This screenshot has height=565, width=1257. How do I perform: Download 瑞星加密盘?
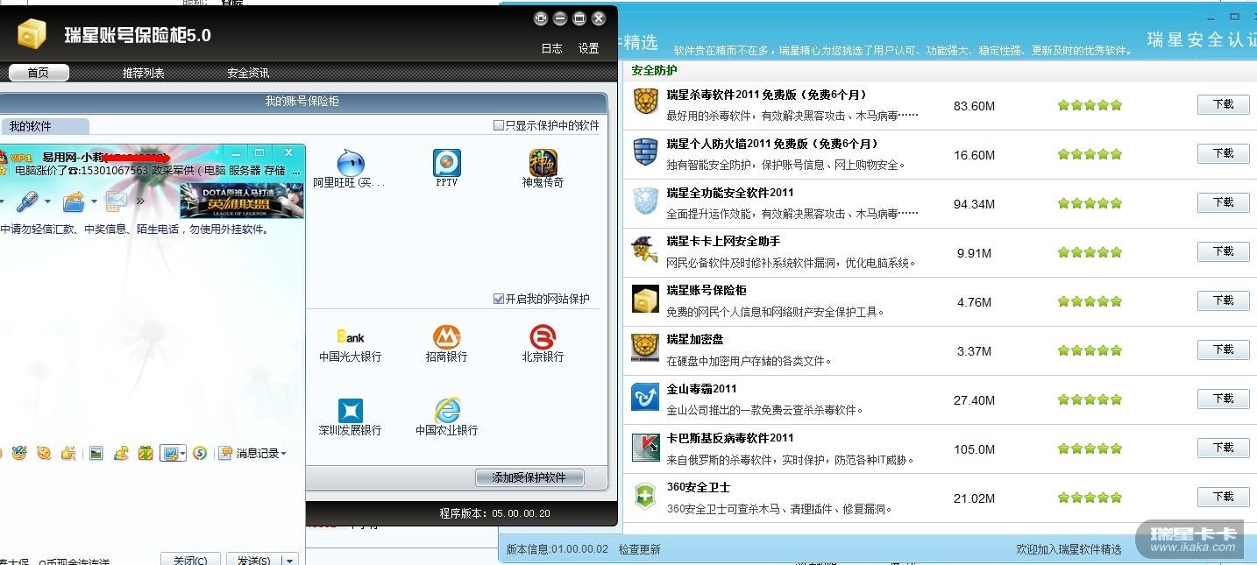click(x=1224, y=350)
